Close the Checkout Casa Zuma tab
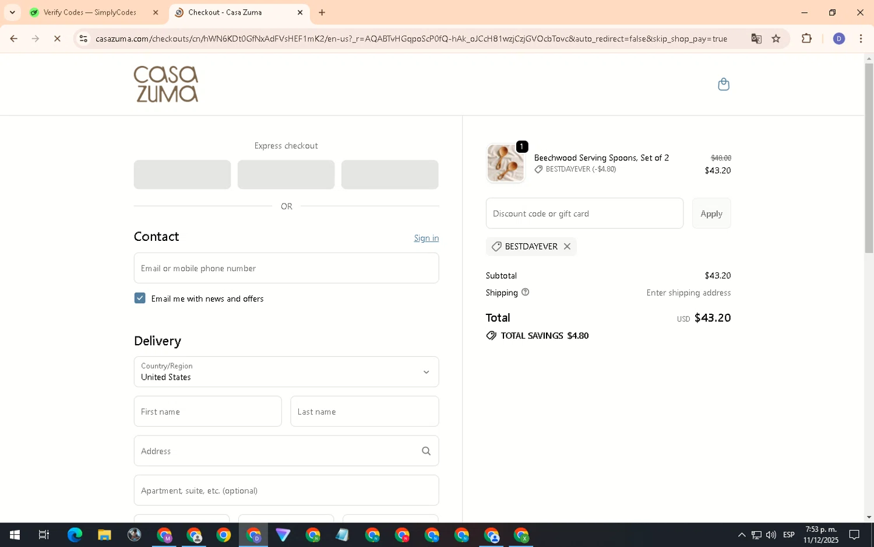Image resolution: width=874 pixels, height=547 pixels. (300, 12)
